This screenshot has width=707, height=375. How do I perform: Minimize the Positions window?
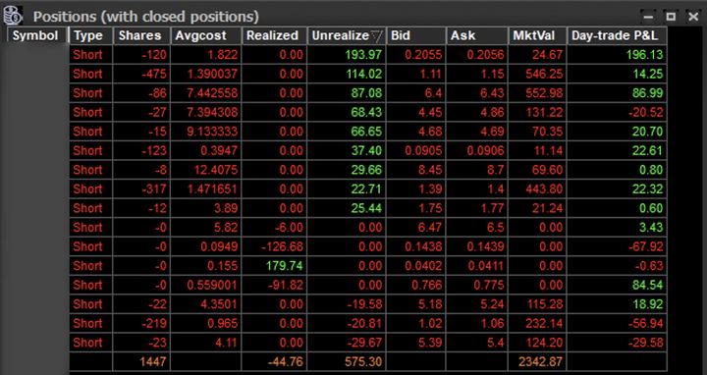click(x=648, y=17)
